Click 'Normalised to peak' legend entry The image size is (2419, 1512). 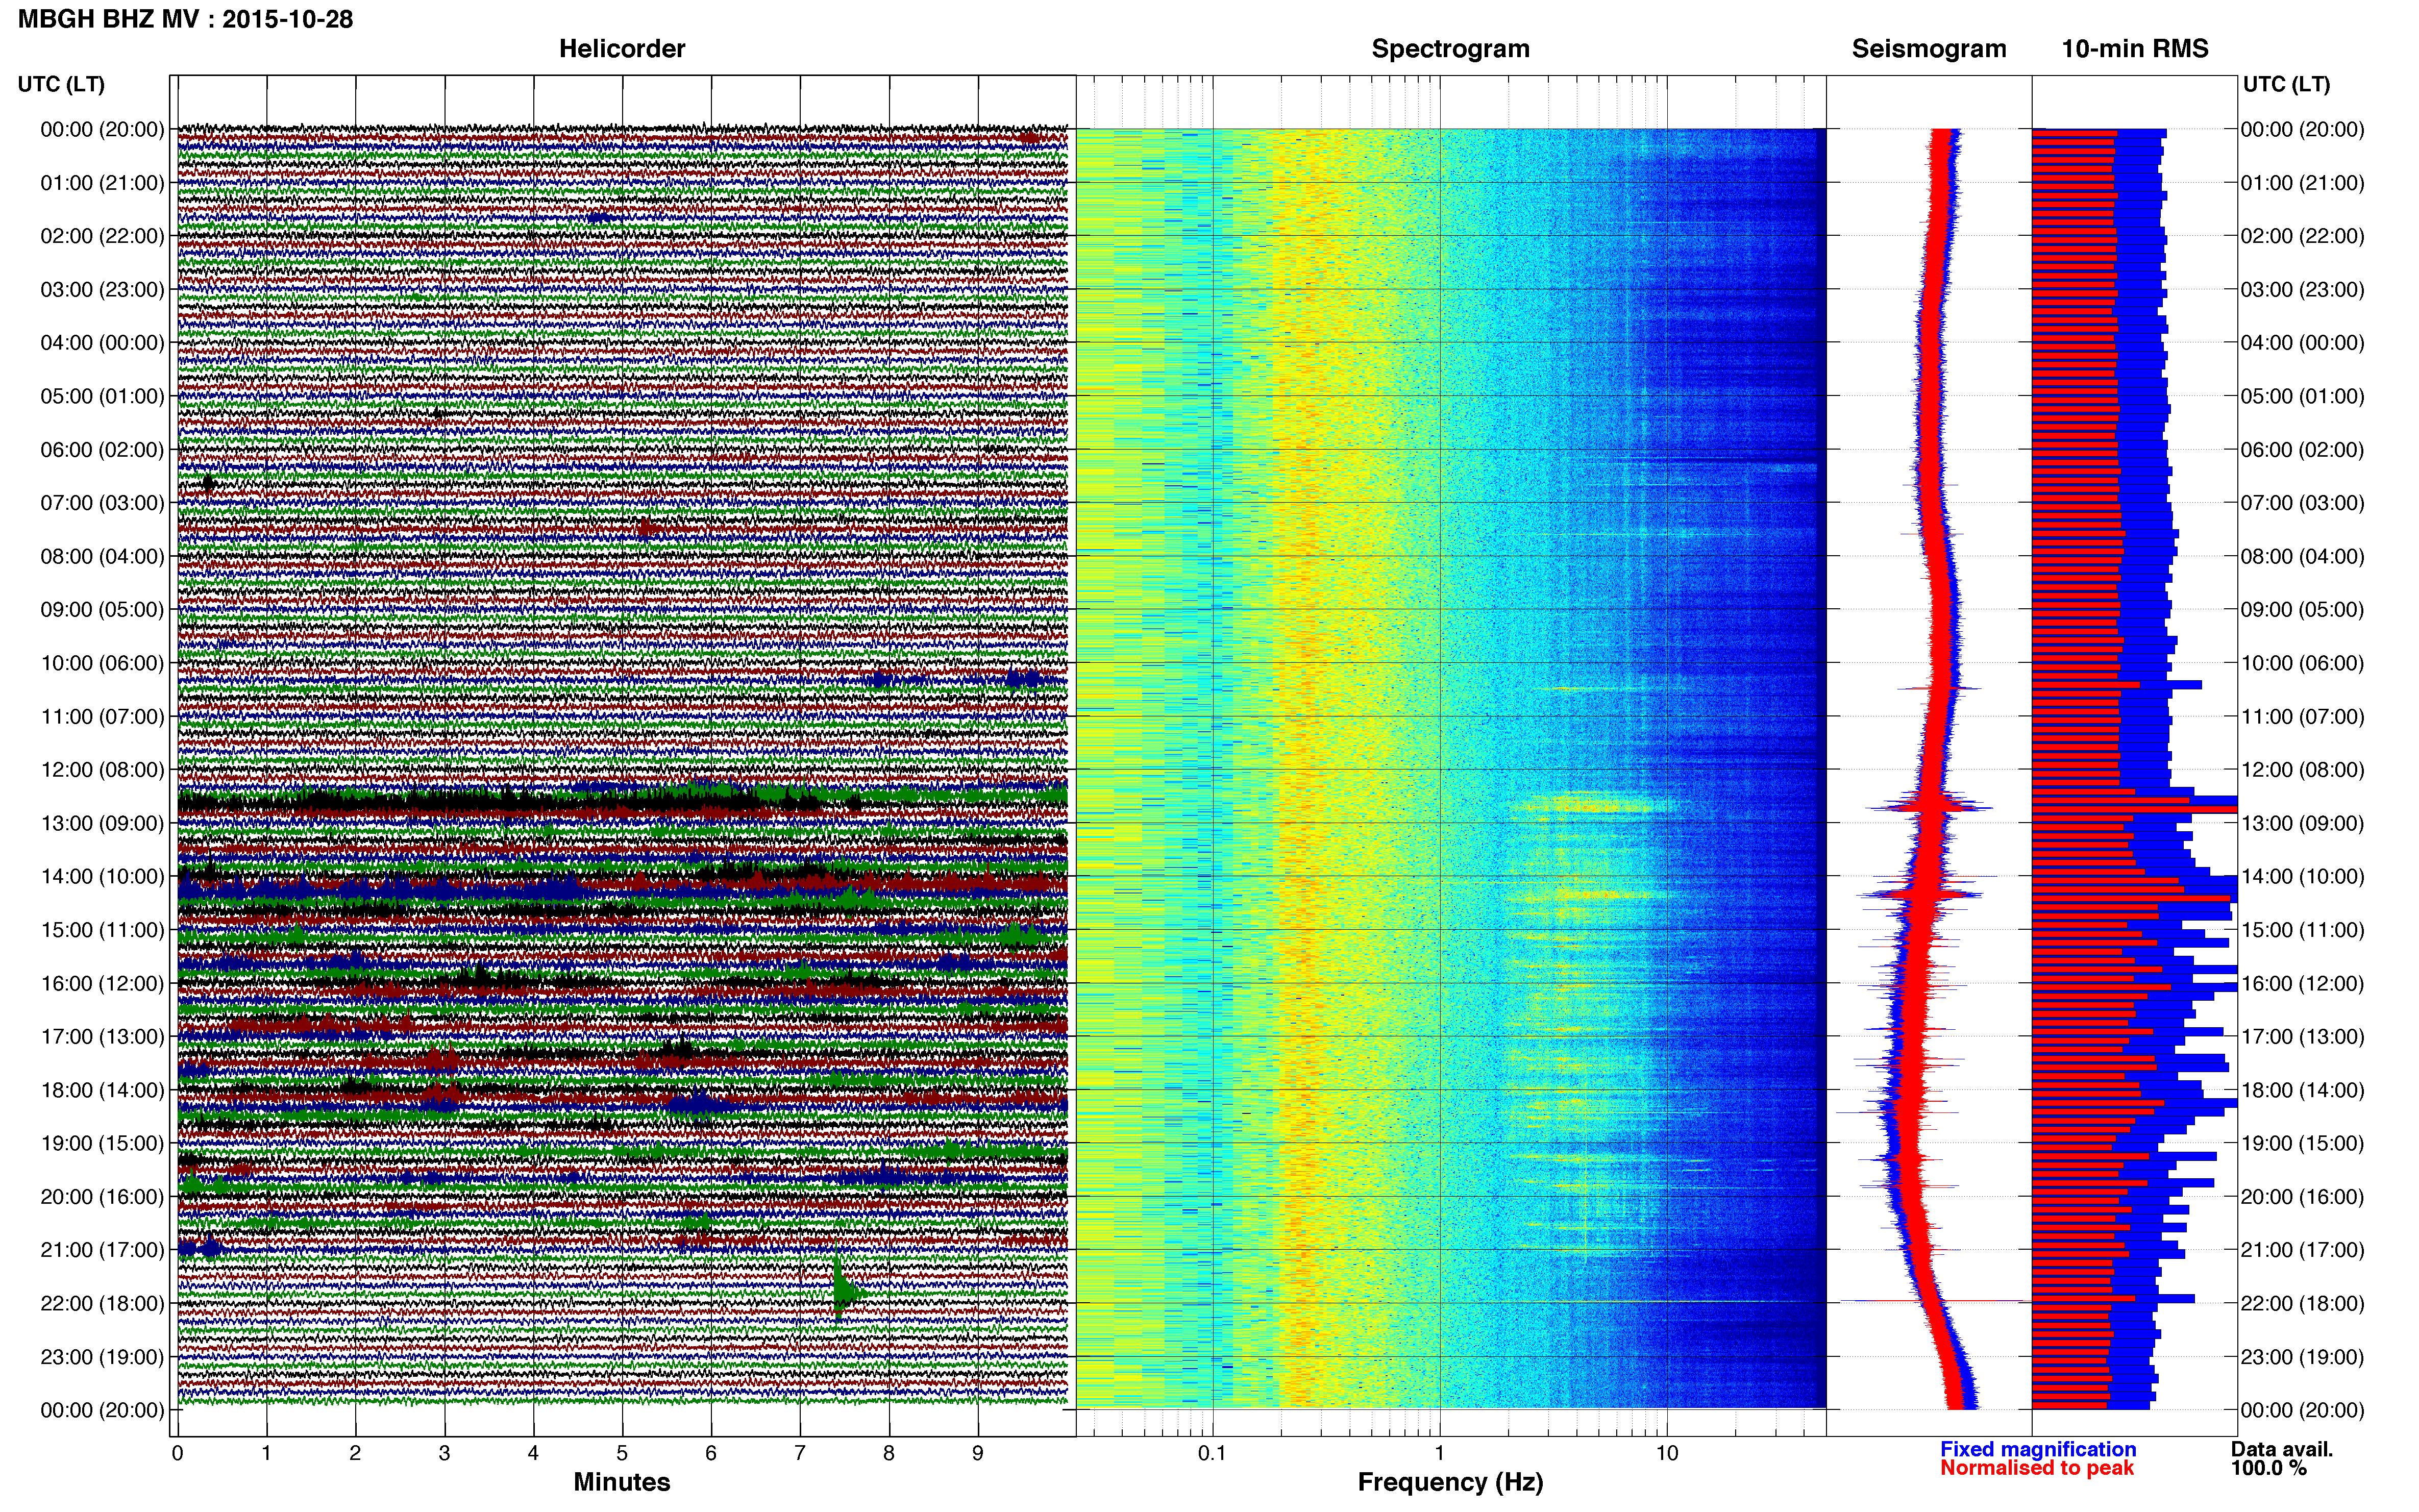pos(2036,1468)
